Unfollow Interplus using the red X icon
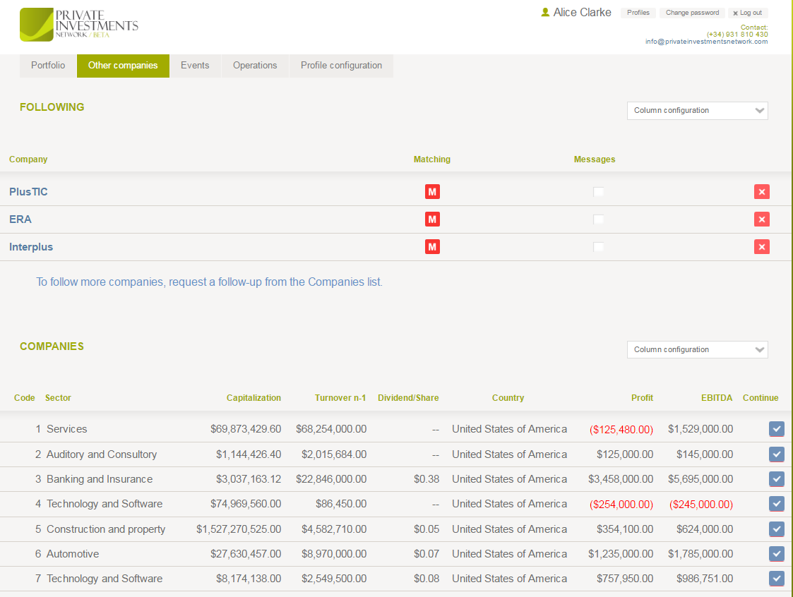Viewport: 793px width, 597px height. click(x=761, y=247)
